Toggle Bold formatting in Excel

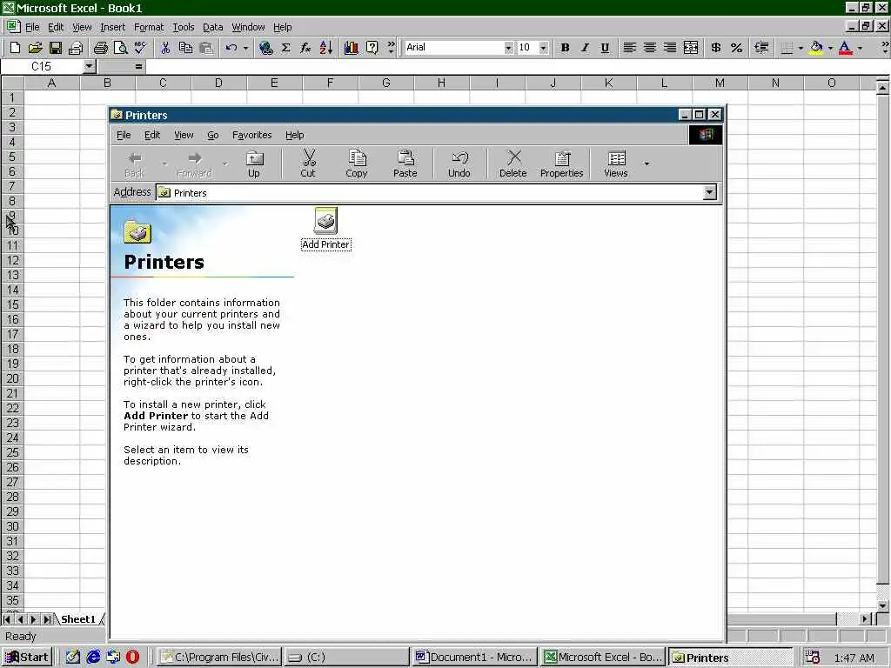[565, 48]
